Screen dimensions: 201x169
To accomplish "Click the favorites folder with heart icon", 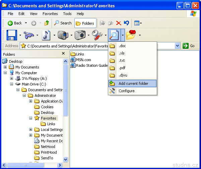I will point(131,35).
